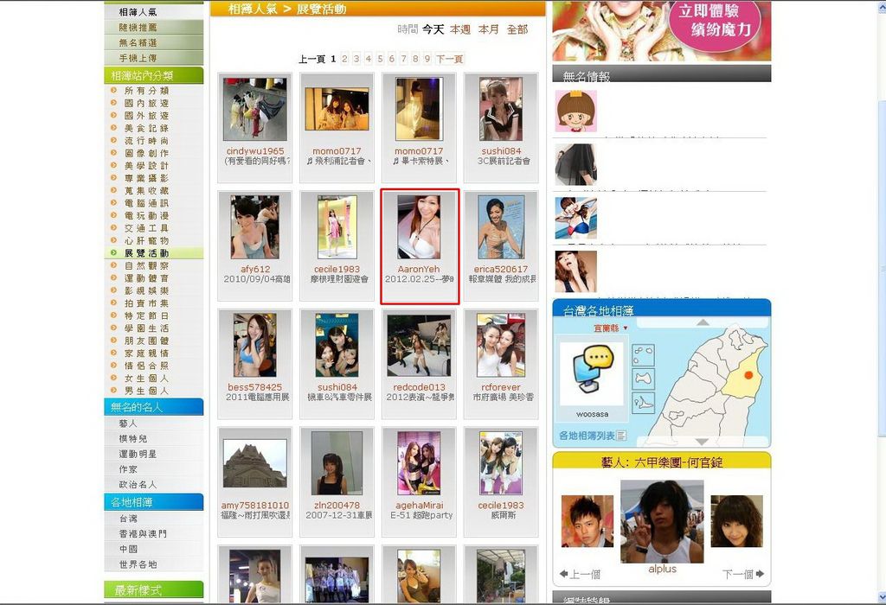The image size is (886, 605).
Task: Open the cindywu1965 album thumbnail
Action: (255, 110)
